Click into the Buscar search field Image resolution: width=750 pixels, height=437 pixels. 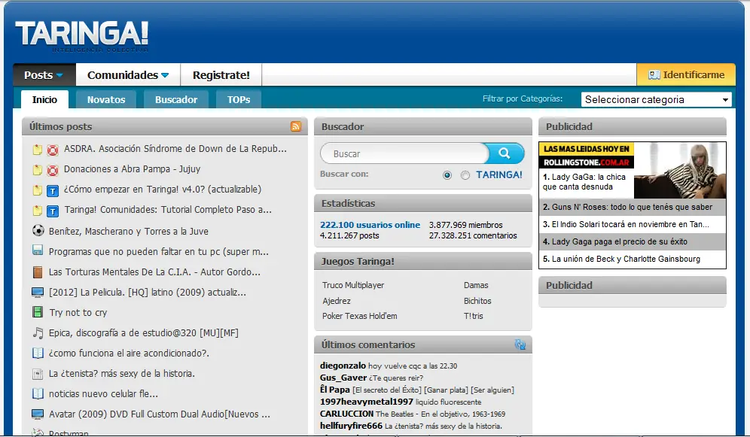(x=404, y=153)
